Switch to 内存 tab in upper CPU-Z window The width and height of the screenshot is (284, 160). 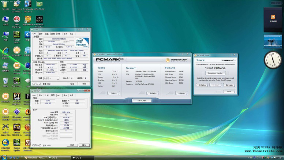pos(53,34)
